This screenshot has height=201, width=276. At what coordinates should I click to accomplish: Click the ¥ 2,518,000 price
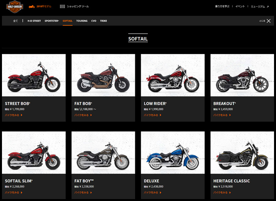pyautogui.click(x=226, y=186)
